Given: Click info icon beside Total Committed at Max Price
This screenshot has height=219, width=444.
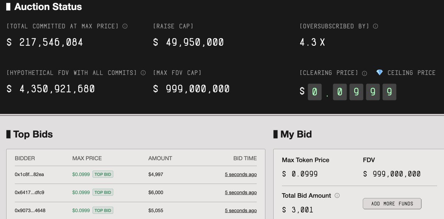Looking at the screenshot, I should point(125,26).
